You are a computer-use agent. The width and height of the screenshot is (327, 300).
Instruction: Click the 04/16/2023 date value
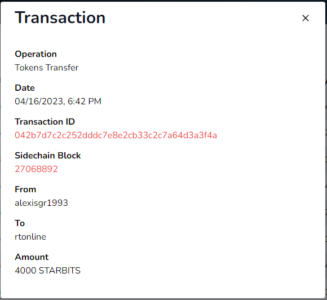39,102
